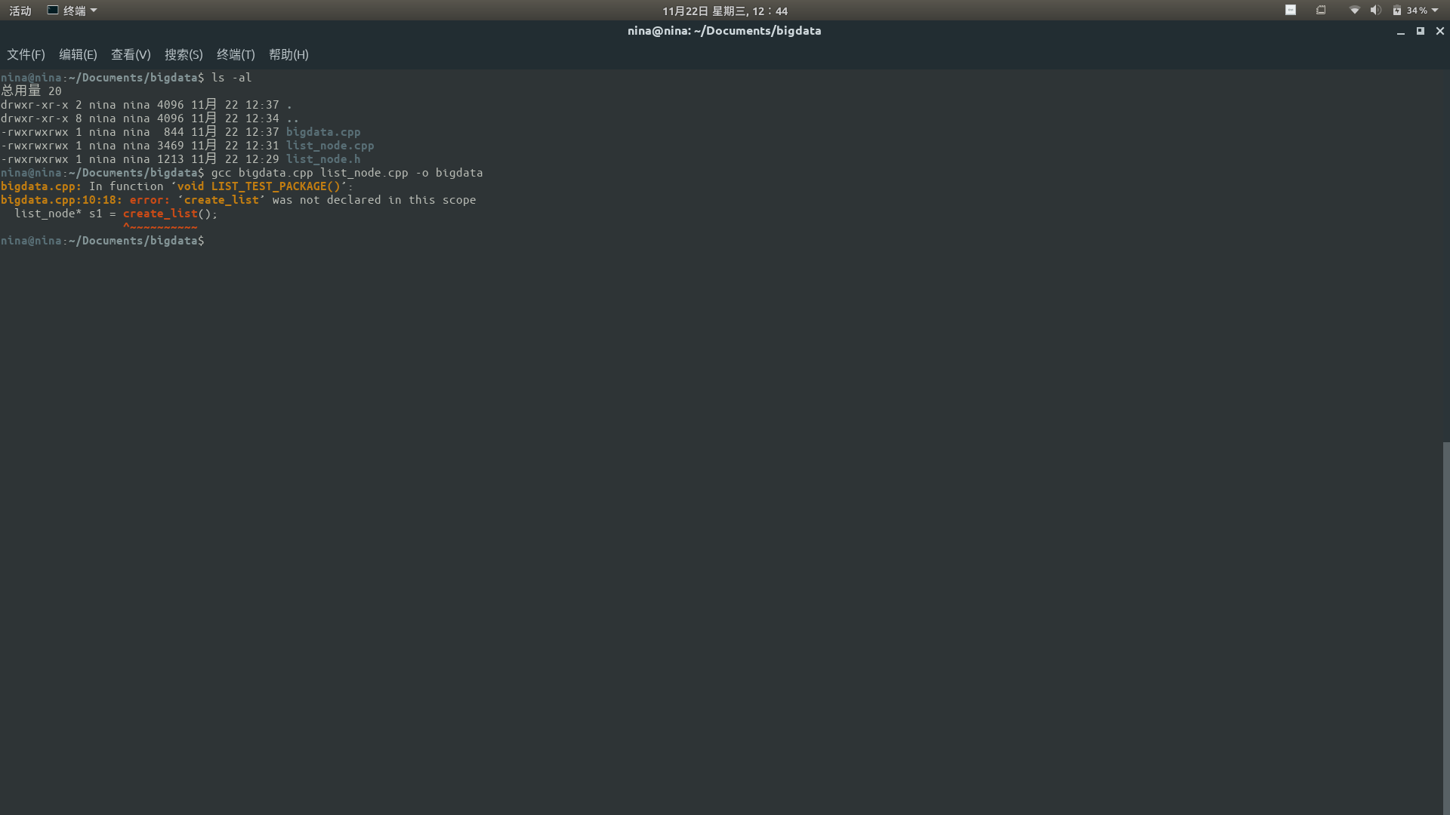
Task: Open the 帮助(H) menu
Action: (288, 54)
